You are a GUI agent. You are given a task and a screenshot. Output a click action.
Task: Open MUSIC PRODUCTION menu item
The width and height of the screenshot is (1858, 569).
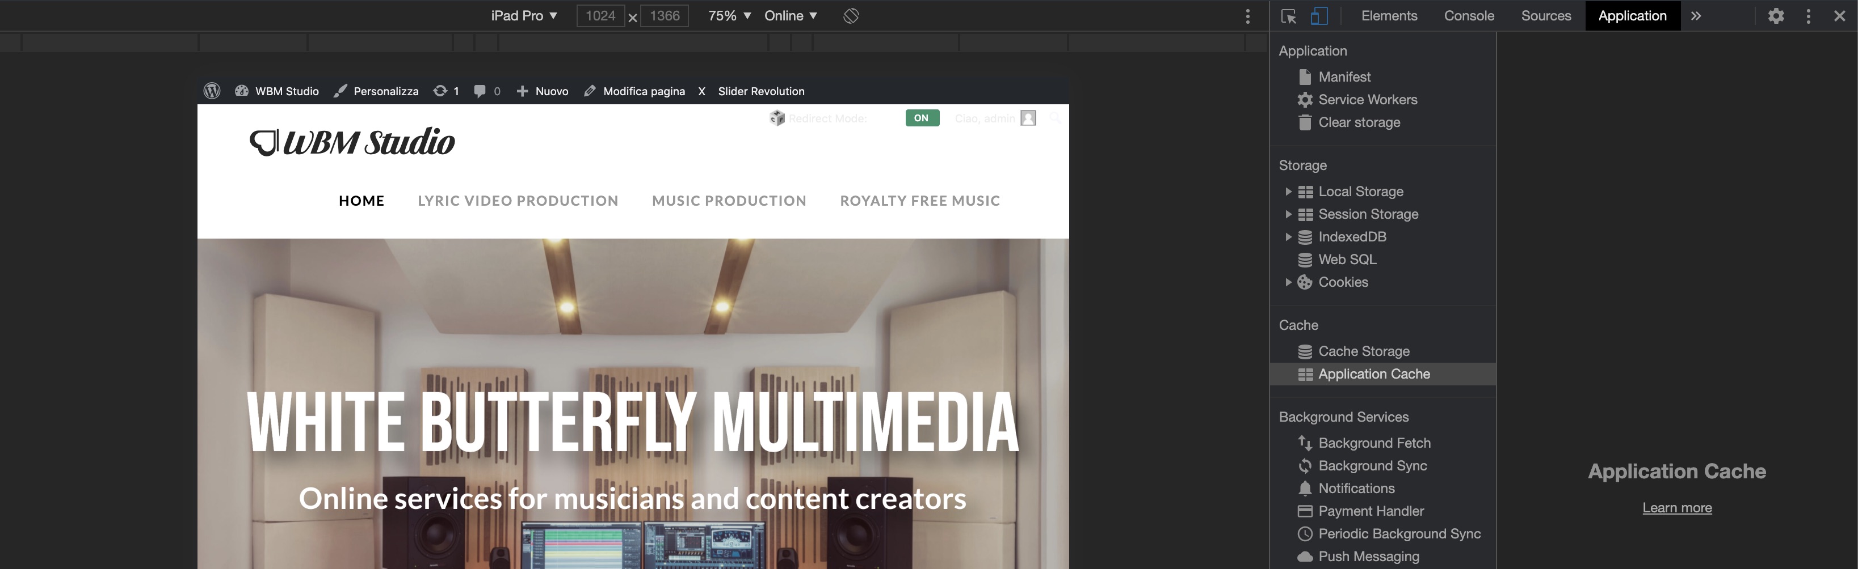click(729, 201)
